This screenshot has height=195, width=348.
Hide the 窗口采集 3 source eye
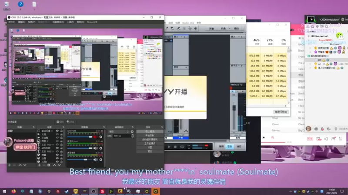[x=57, y=131]
